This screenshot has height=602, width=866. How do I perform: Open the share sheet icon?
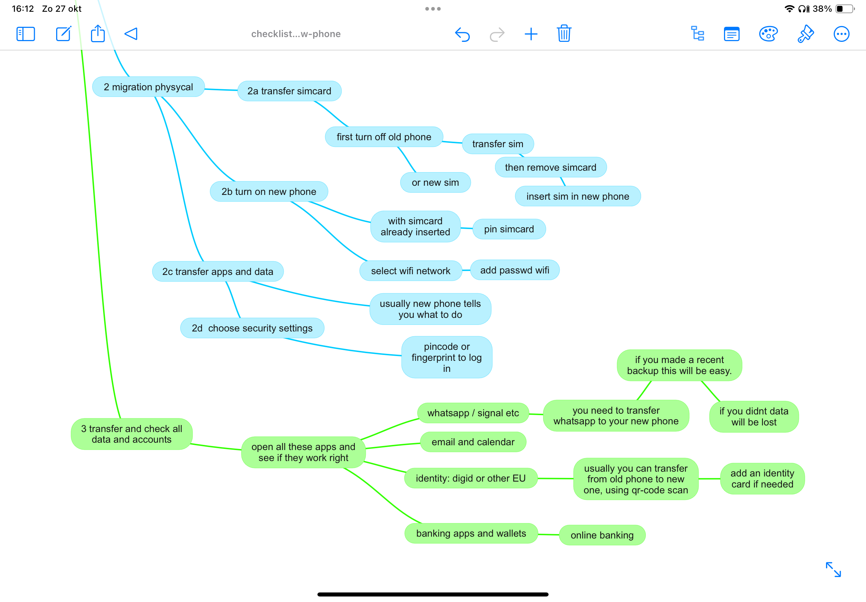[98, 33]
